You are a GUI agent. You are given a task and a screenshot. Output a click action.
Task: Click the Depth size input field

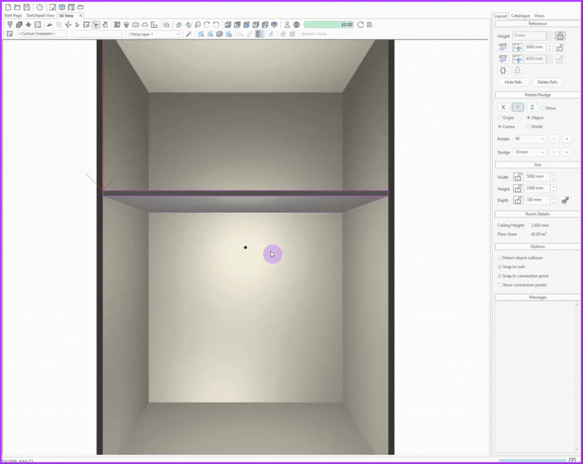(x=537, y=200)
